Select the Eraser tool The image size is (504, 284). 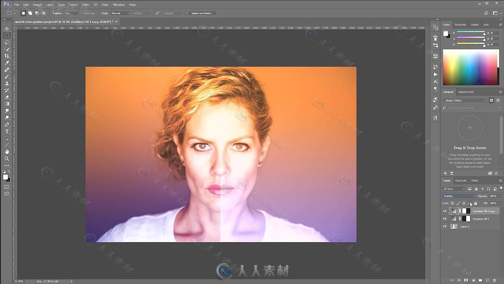7,97
